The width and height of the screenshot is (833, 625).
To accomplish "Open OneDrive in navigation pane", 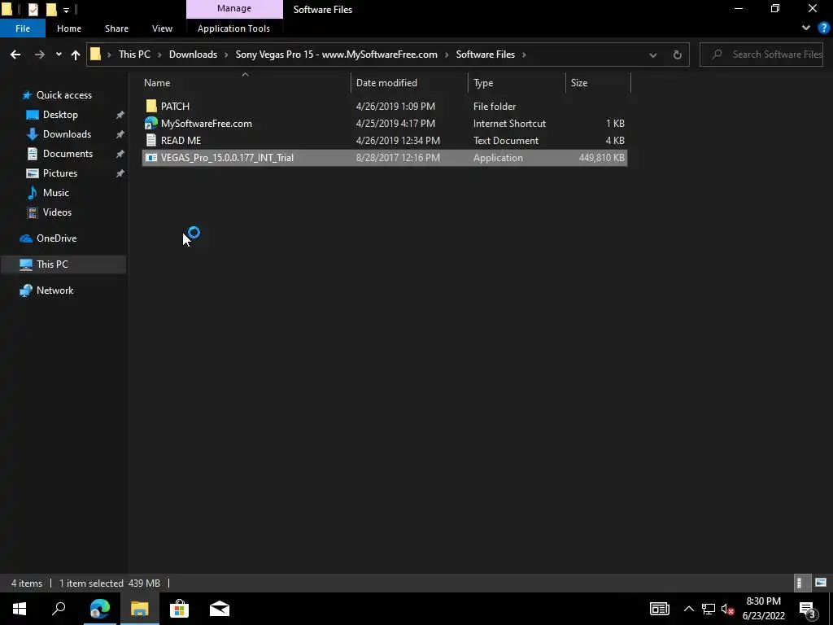I will point(56,238).
